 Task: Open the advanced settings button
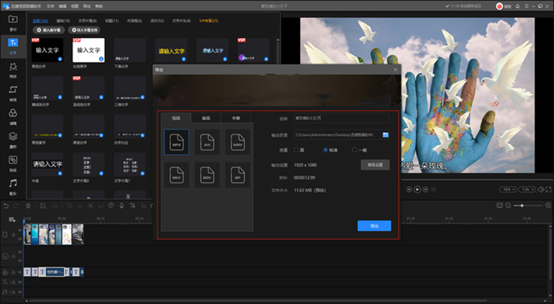pos(375,165)
